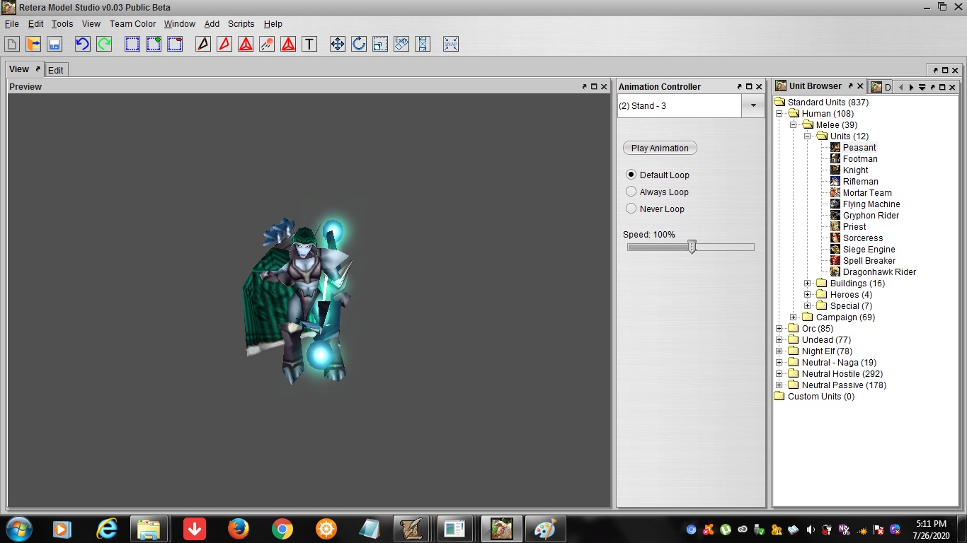This screenshot has width=967, height=543.
Task: Activate the Scale tool
Action: tap(380, 44)
